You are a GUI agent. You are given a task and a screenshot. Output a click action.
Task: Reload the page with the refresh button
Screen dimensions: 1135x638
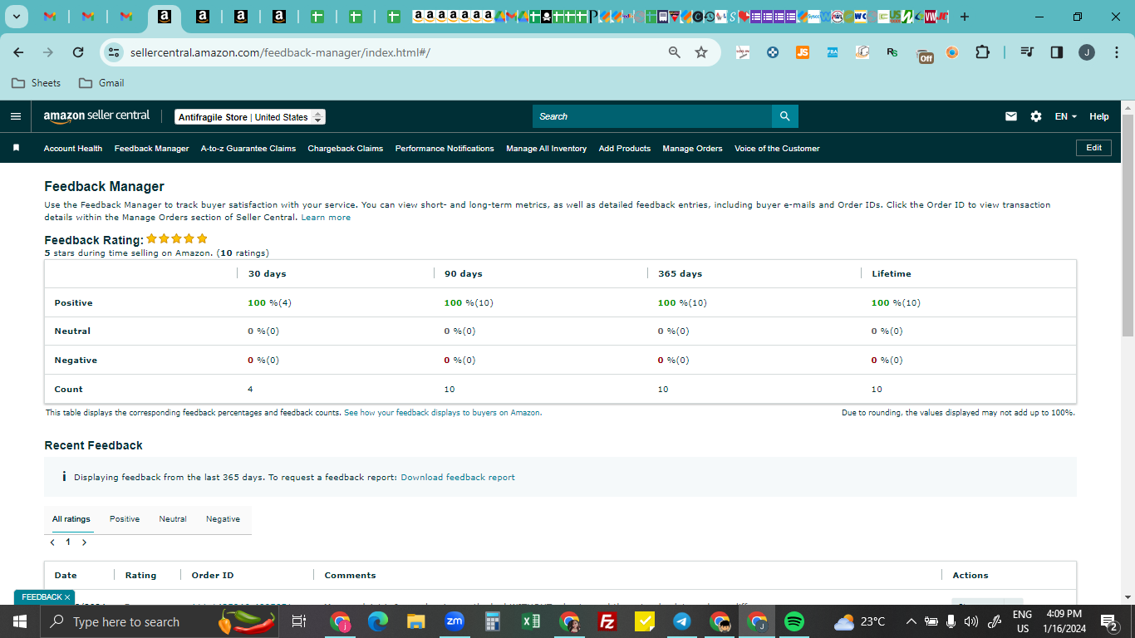pos(78,52)
